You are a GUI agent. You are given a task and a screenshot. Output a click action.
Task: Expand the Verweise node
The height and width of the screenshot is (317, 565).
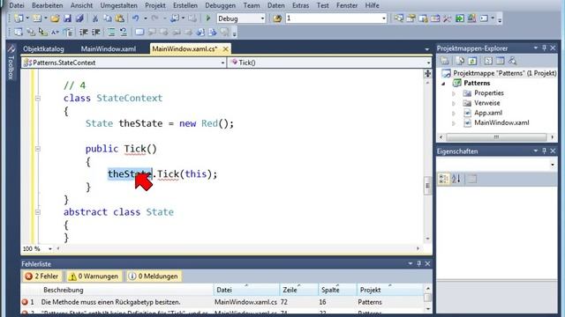click(x=454, y=104)
